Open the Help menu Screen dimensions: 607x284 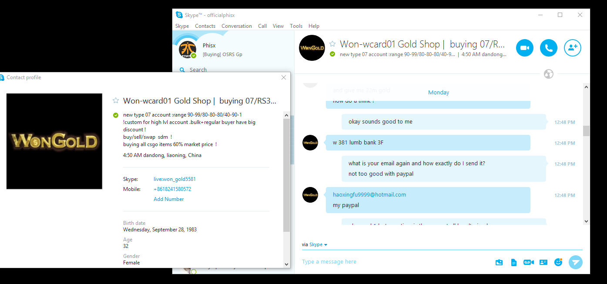click(x=314, y=26)
